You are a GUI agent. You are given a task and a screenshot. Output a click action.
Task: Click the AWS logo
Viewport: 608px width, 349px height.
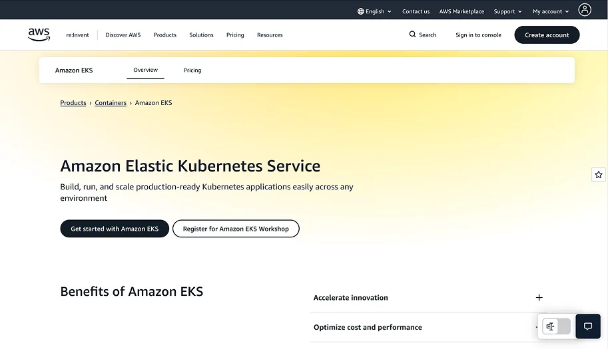point(39,35)
